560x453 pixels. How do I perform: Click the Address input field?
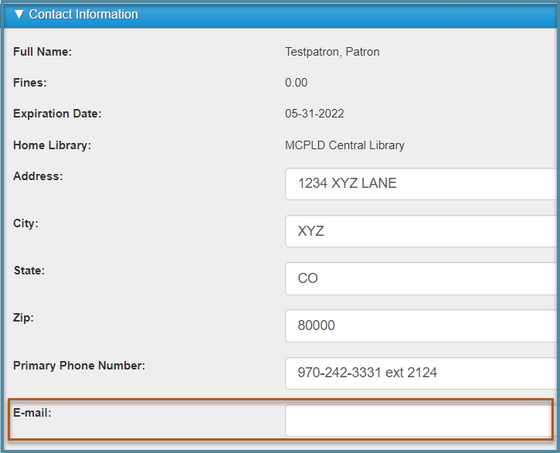(423, 184)
